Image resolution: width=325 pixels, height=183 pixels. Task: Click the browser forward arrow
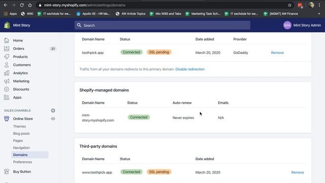click(x=14, y=5)
